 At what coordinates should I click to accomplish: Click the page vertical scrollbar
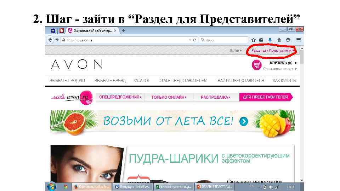[x=302, y=57]
